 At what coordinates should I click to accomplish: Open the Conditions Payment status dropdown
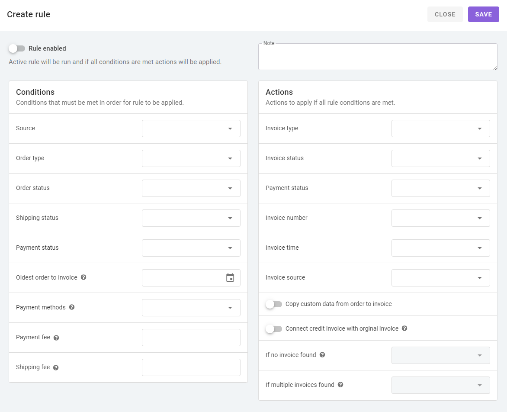191,248
